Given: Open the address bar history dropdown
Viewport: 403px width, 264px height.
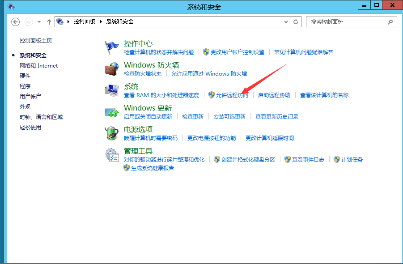Looking at the screenshot, I should (287, 21).
